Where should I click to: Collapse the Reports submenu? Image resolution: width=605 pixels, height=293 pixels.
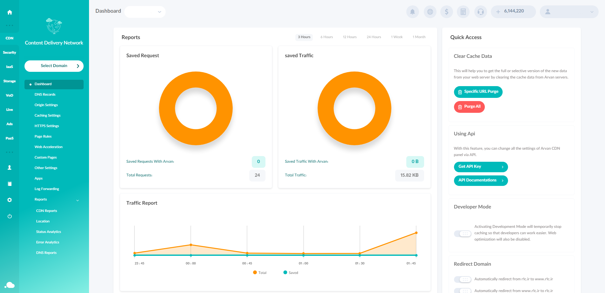(x=78, y=200)
